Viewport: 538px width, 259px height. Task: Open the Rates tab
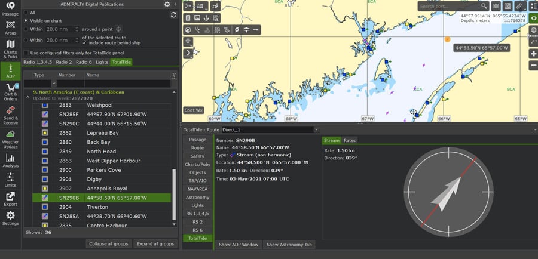[x=349, y=140]
